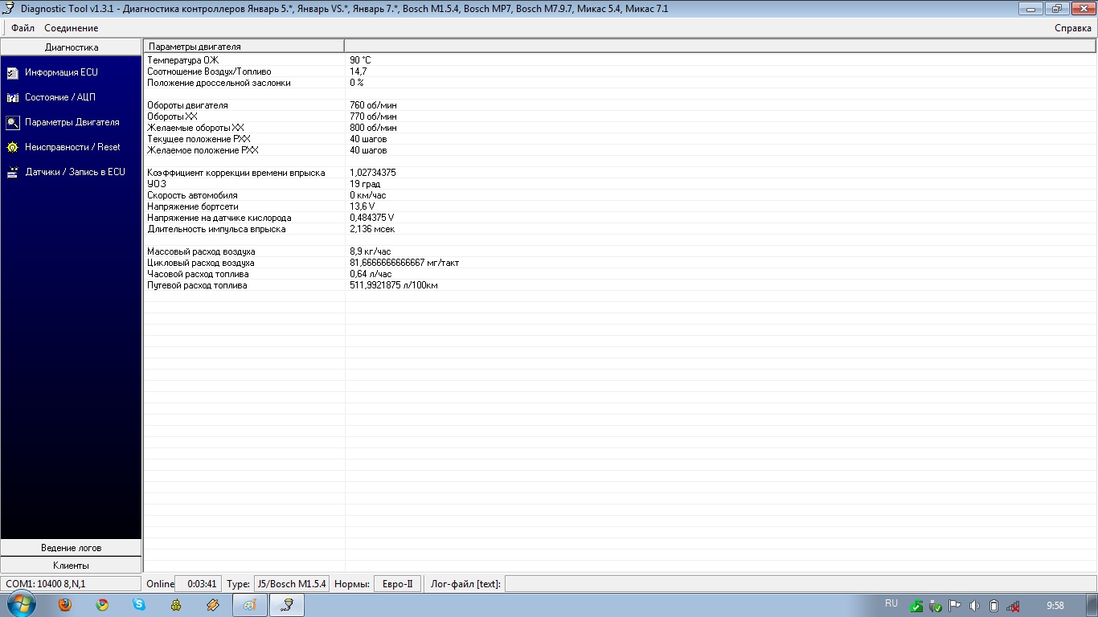1098x617 pixels.
Task: Click the Параметры двигателя column header
Action: click(x=244, y=47)
